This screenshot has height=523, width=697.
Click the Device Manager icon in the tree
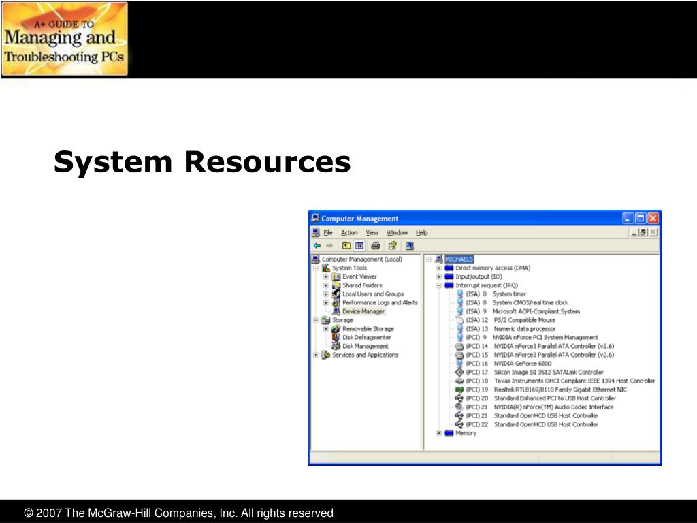336,311
